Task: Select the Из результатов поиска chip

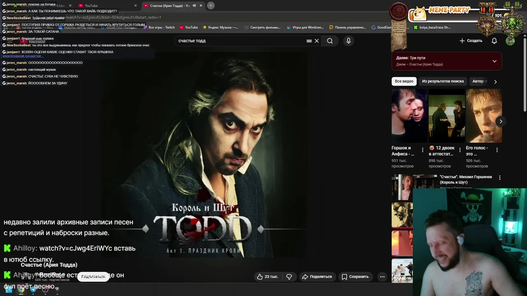Action: click(443, 81)
